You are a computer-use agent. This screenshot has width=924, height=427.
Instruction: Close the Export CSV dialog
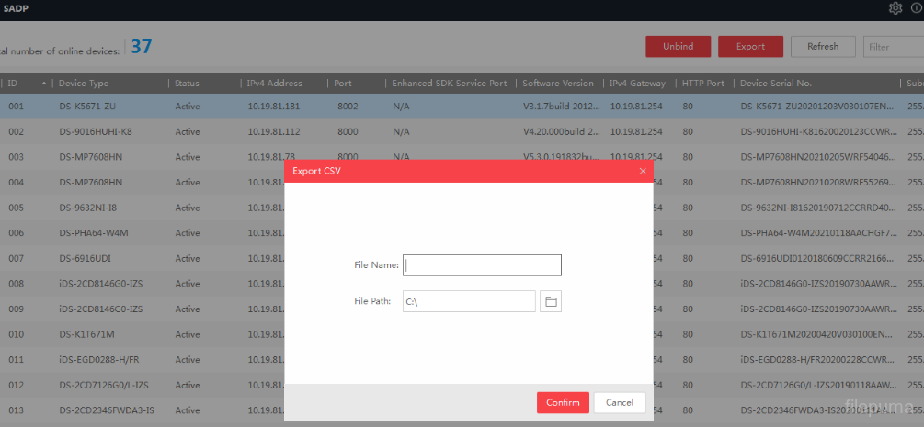tap(643, 171)
